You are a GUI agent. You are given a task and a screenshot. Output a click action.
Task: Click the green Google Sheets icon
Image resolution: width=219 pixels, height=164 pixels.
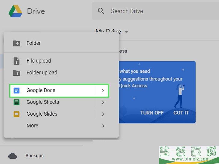tap(17, 102)
